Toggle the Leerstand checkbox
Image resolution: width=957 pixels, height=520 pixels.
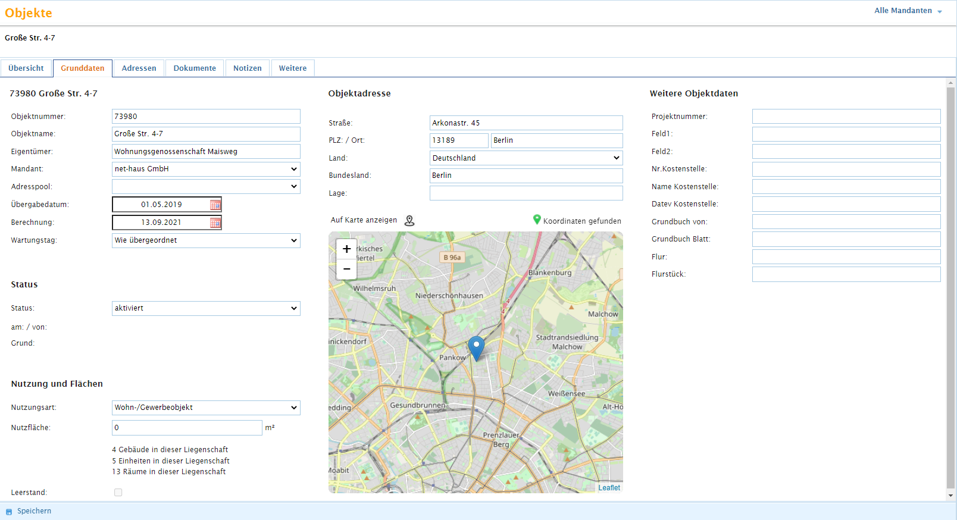click(x=118, y=493)
